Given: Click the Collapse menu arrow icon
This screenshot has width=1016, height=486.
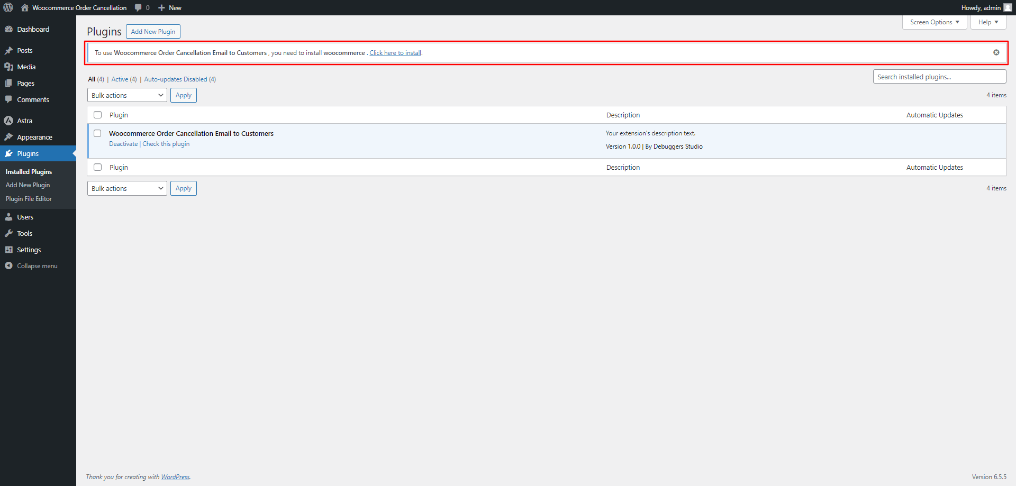Looking at the screenshot, I should [8, 265].
